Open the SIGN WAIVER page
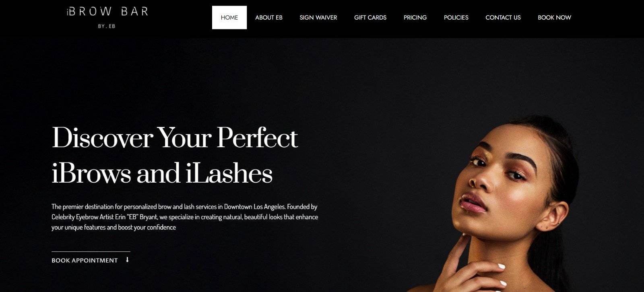 pos(318,17)
